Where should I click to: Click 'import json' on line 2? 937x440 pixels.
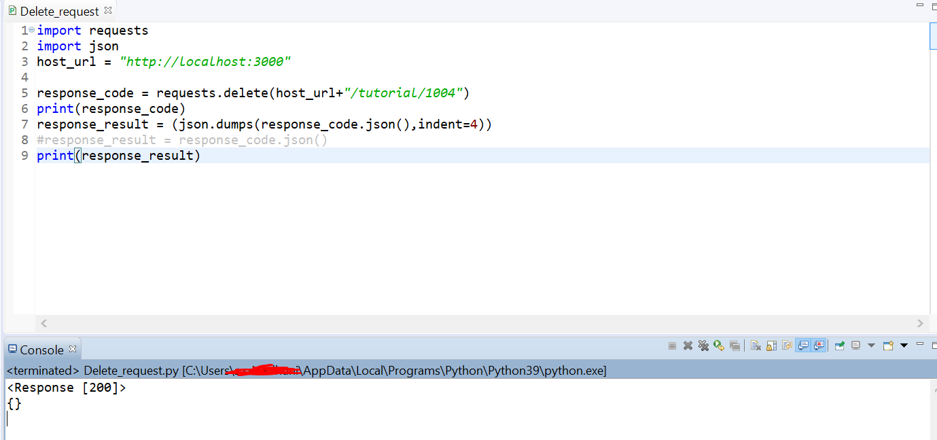(77, 46)
